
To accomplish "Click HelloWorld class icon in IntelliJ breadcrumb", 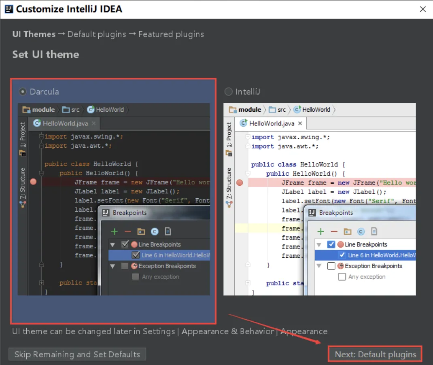I will [x=297, y=109].
